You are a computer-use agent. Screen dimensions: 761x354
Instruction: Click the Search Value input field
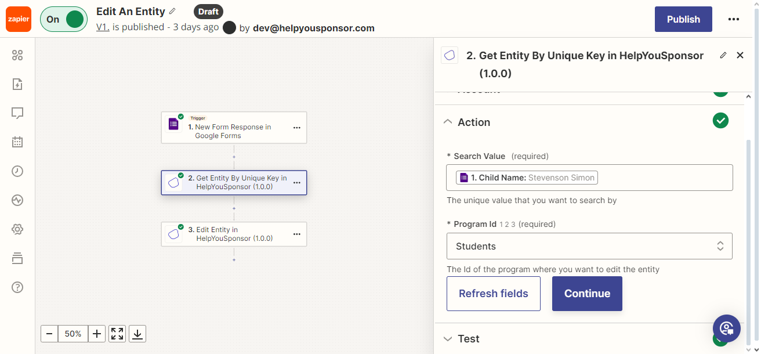pyautogui.click(x=589, y=178)
